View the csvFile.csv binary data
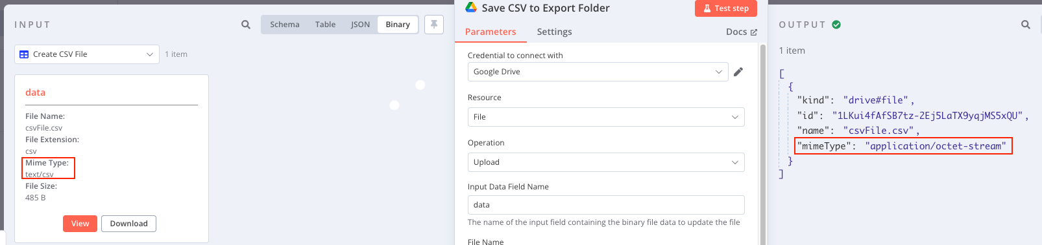 [80, 224]
